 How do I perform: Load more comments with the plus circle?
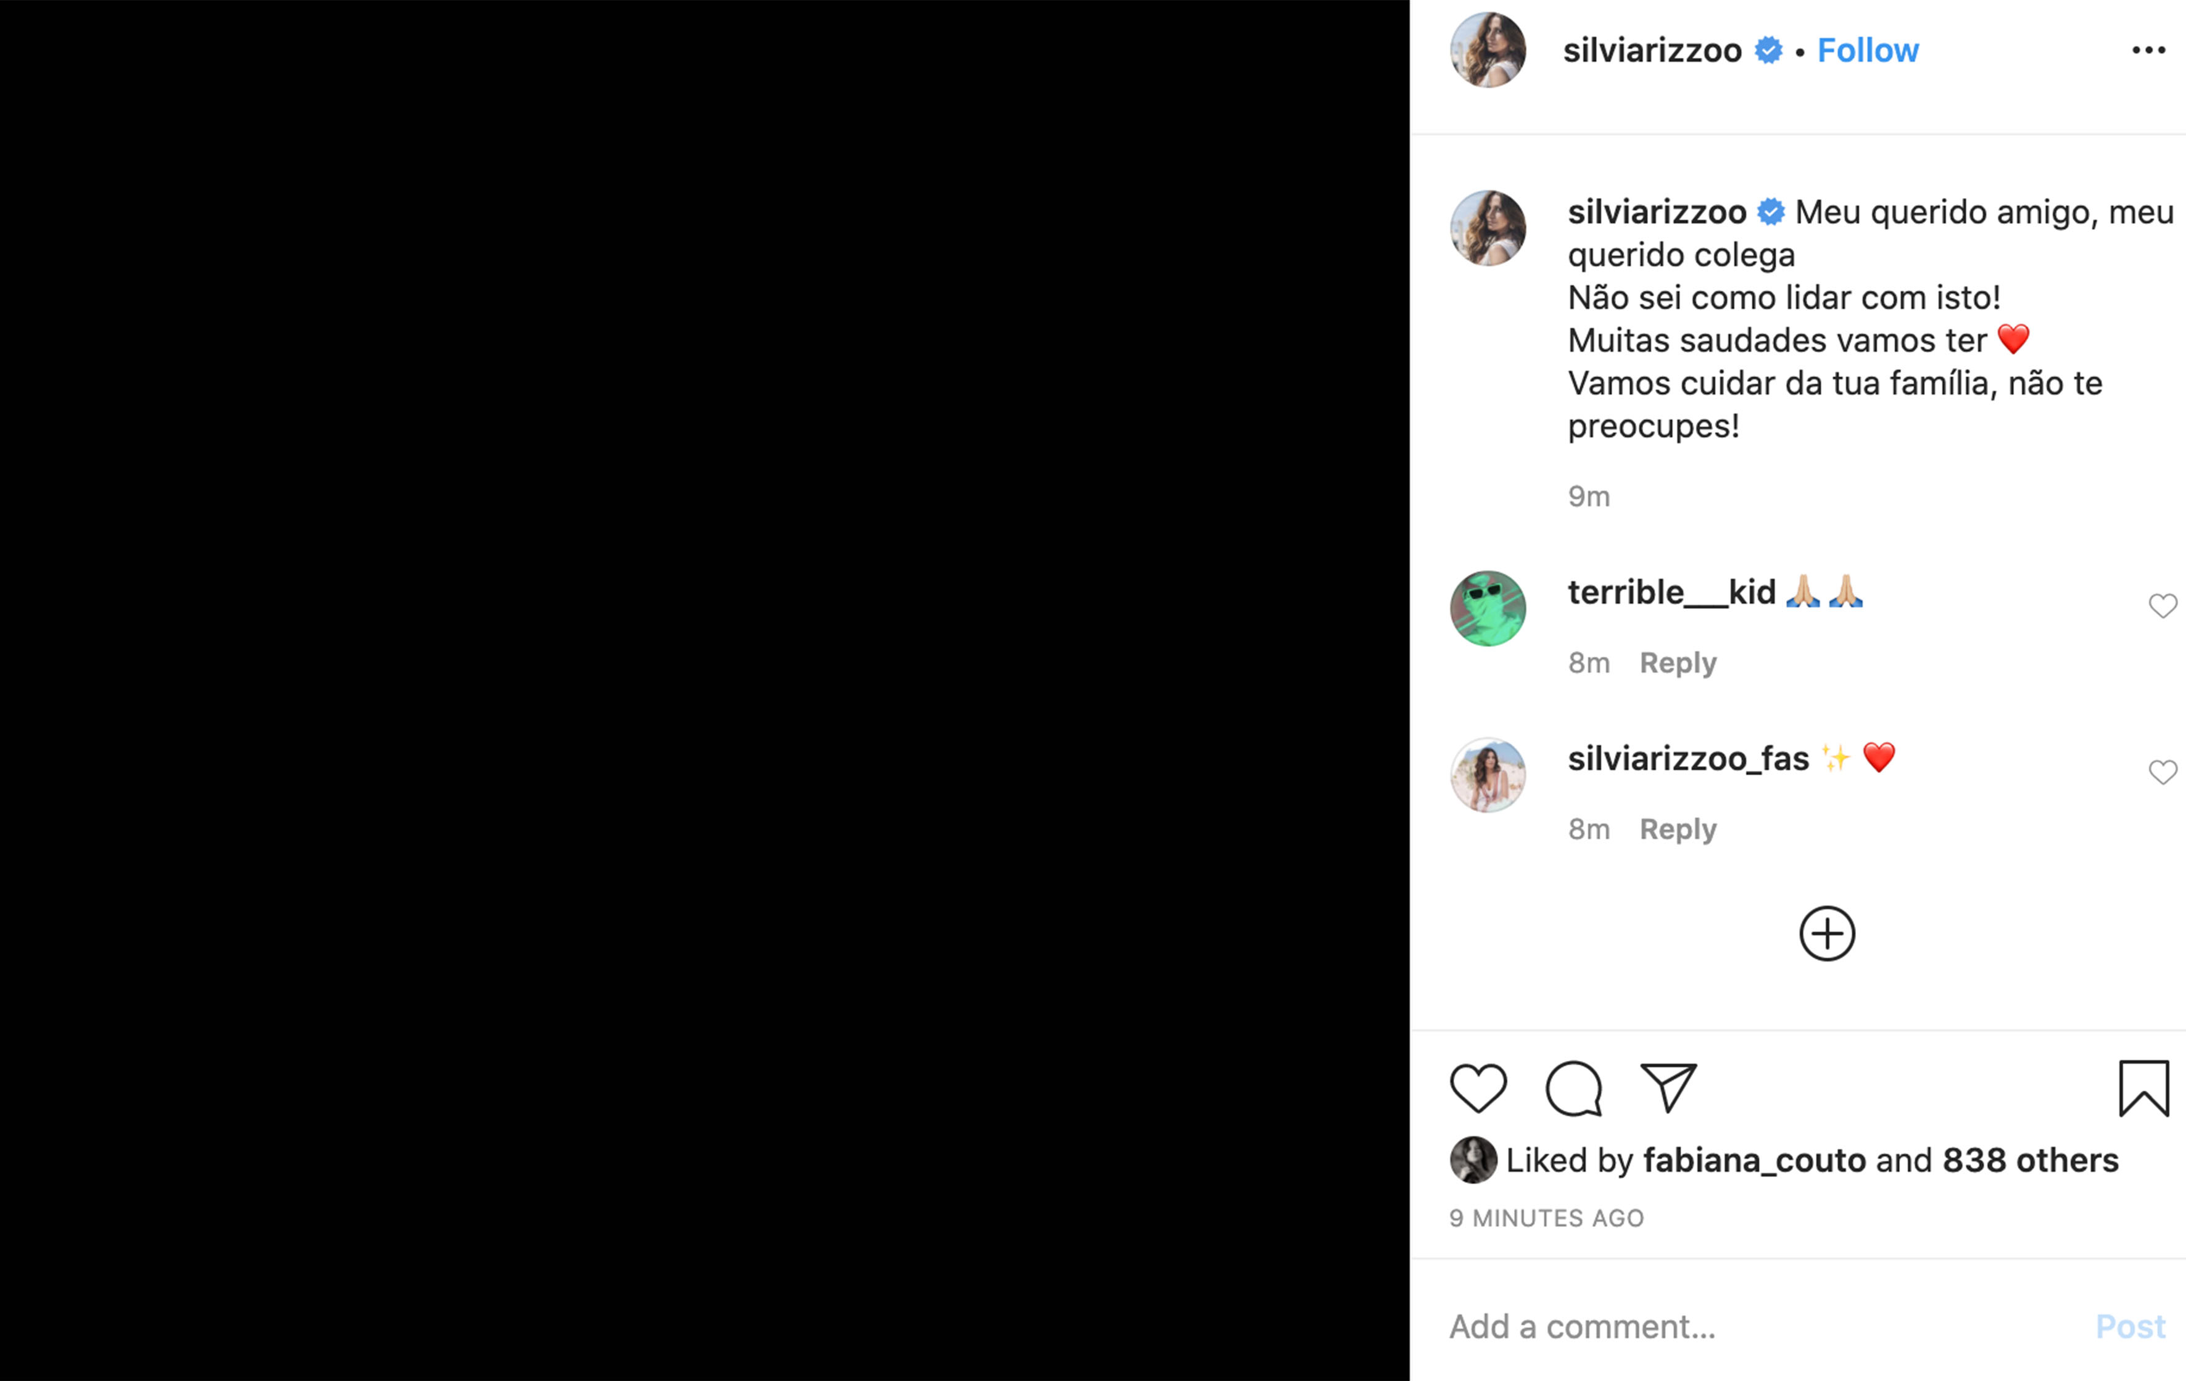pos(1826,934)
